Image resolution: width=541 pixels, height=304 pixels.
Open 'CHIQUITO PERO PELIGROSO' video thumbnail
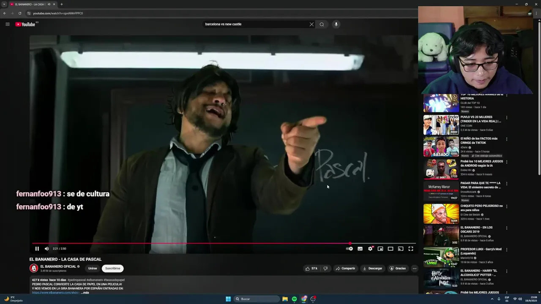click(441, 214)
